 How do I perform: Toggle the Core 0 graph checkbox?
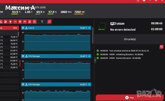pos(23,28)
